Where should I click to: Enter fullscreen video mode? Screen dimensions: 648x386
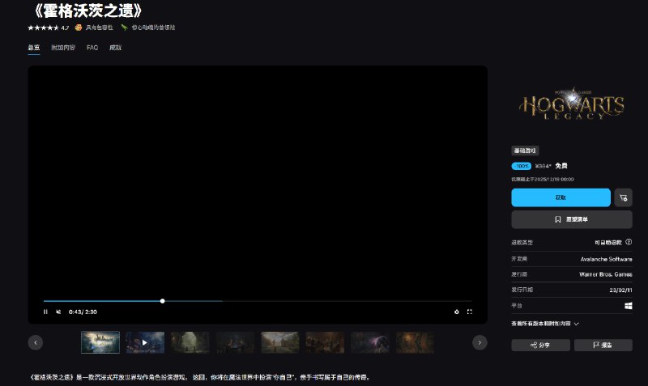(x=470, y=312)
